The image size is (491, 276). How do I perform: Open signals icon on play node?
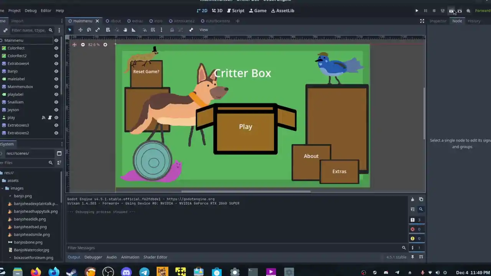43,118
